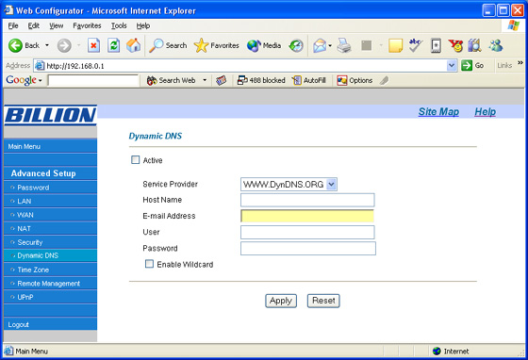Click the Research book icon
The height and width of the screenshot is (360, 528).
tap(475, 45)
